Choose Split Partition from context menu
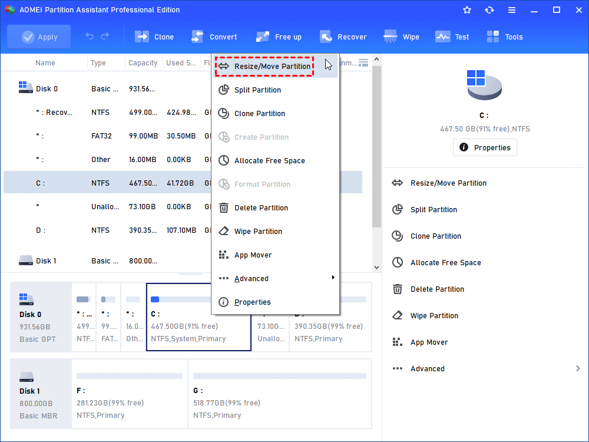The height and width of the screenshot is (442, 589). tap(257, 90)
